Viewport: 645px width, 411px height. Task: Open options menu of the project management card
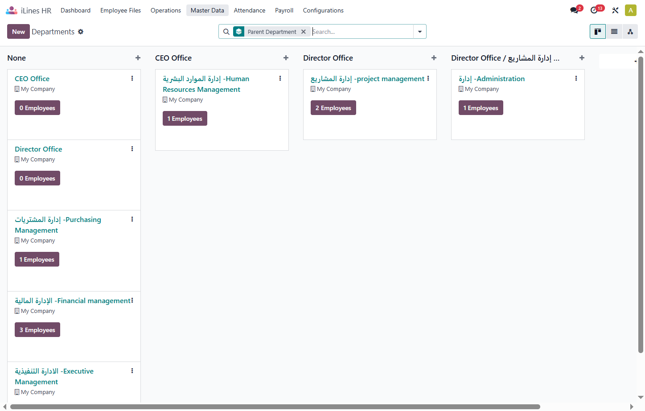click(x=428, y=78)
